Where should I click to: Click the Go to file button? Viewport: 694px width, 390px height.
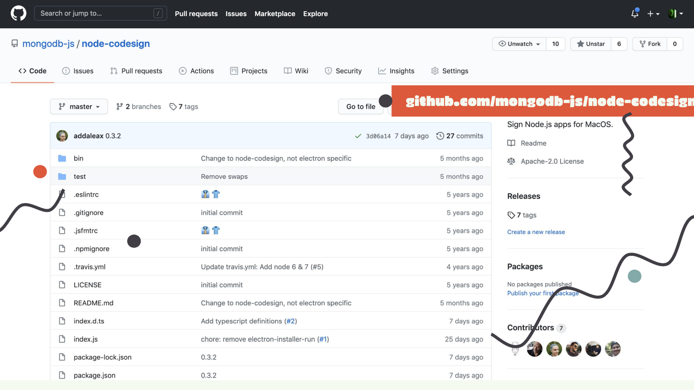(x=360, y=106)
